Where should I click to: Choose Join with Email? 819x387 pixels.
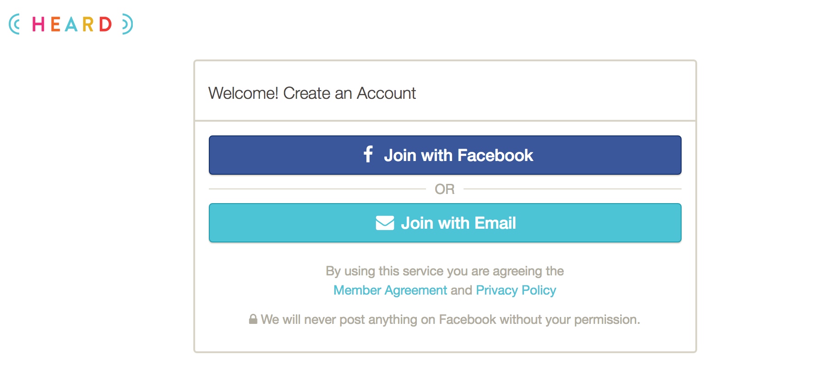click(445, 223)
